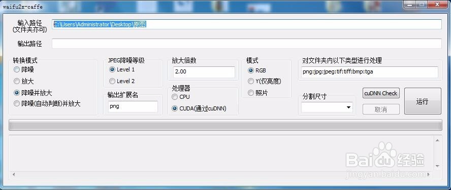Close the waifu2x-caffe window

tap(437, 5)
